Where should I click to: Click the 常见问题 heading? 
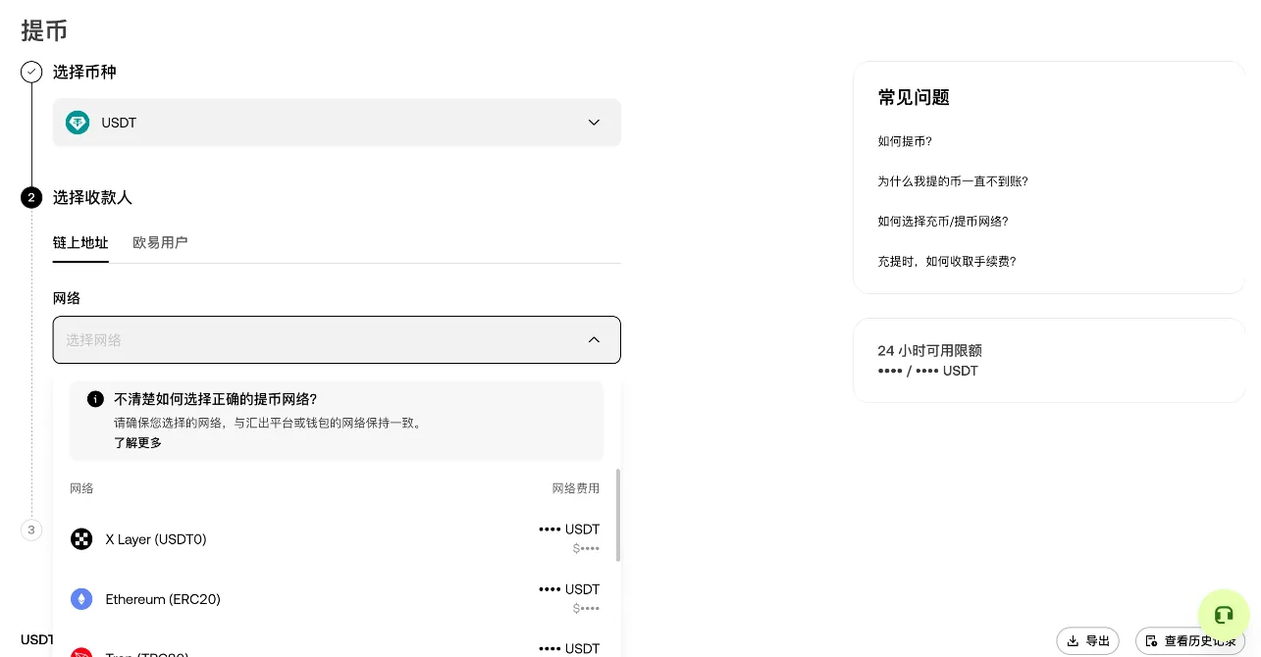pyautogui.click(x=914, y=97)
